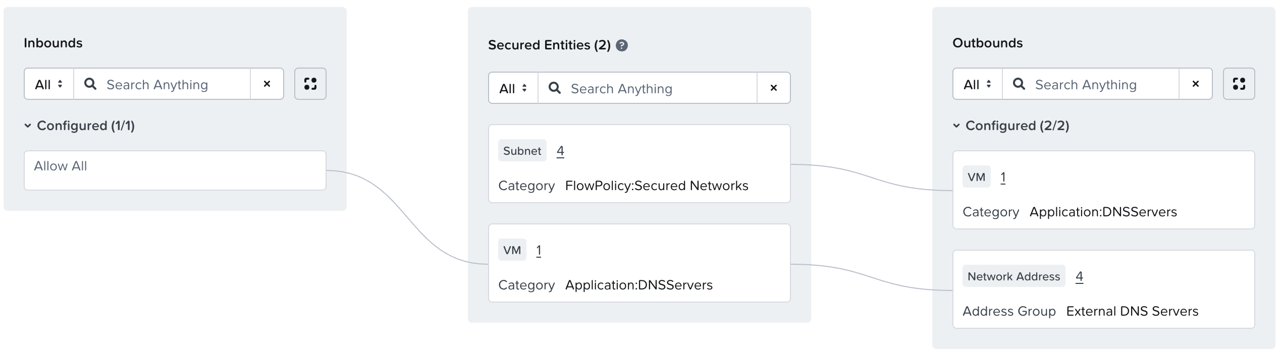
Task: Select the Allow All inbound rule card
Action: 175,170
